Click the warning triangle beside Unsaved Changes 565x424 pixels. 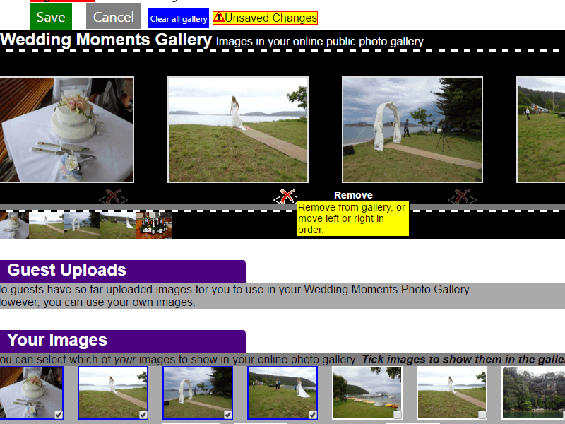(219, 17)
